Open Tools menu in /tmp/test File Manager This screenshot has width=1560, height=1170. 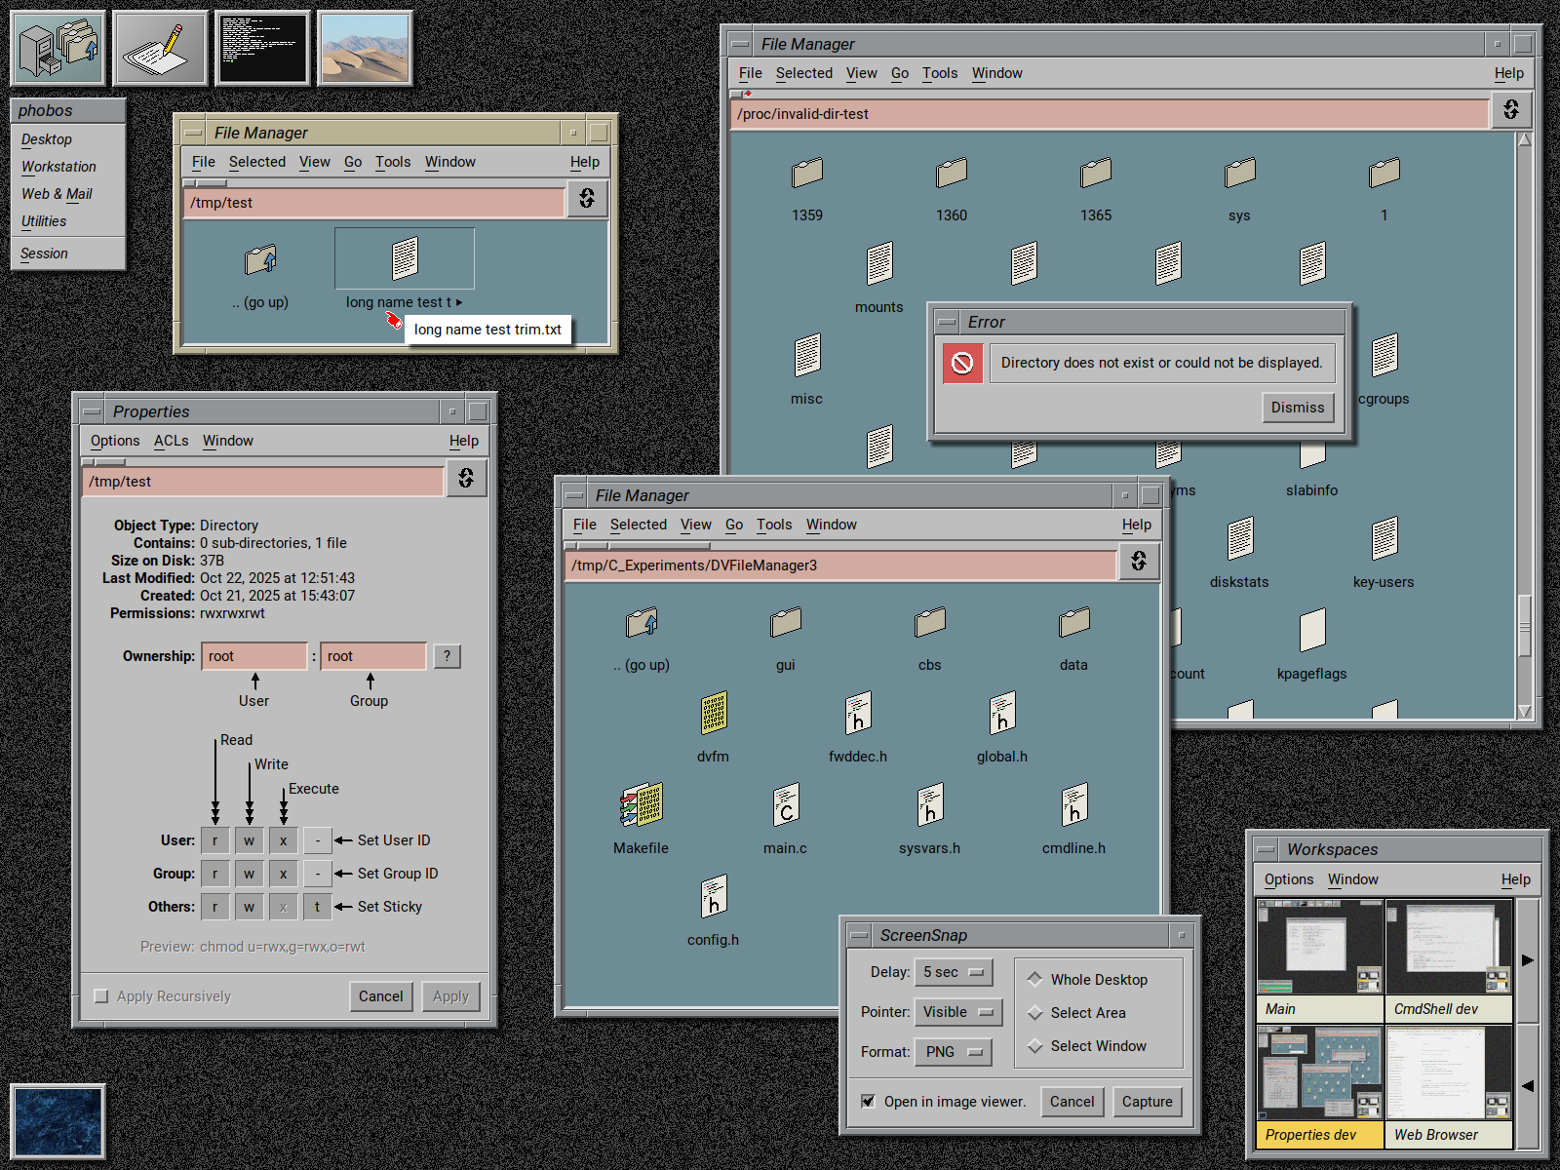point(393,162)
